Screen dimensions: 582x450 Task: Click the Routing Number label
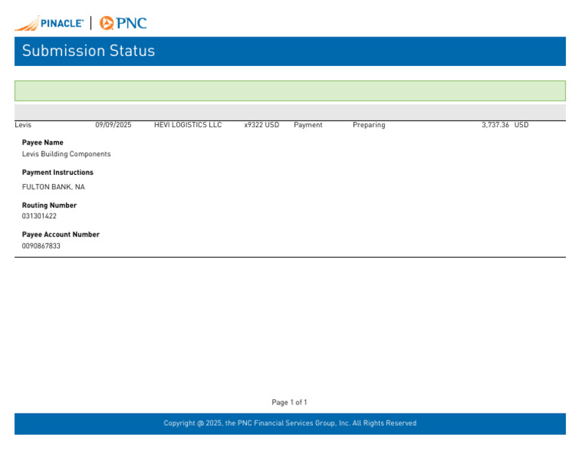click(49, 205)
